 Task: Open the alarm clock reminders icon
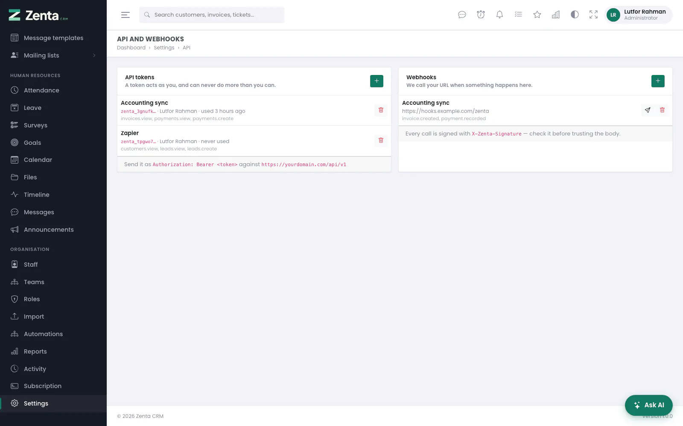tap(481, 15)
